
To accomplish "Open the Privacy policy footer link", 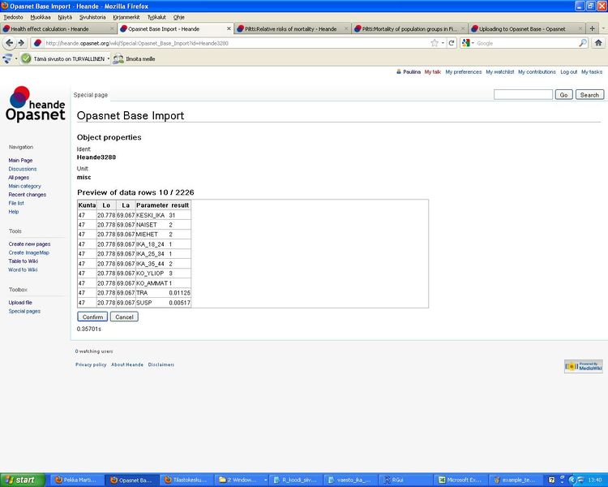I will click(x=91, y=364).
